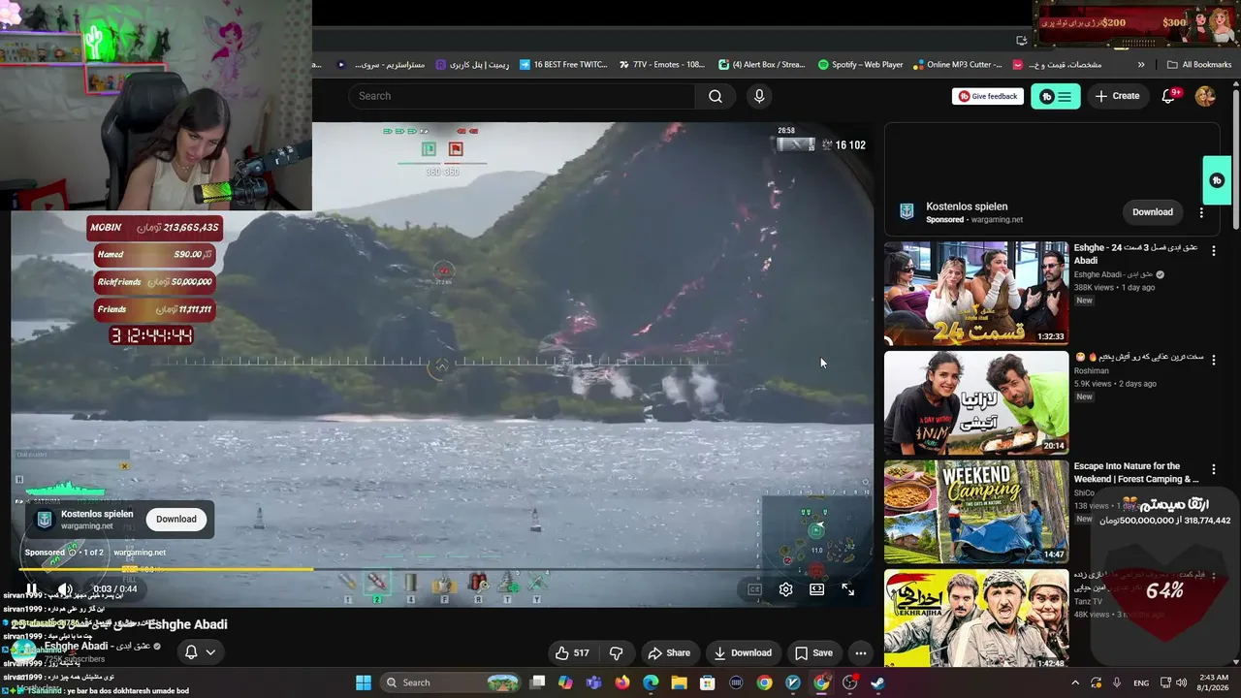The image size is (1241, 698).
Task: Open the Create menu
Action: [1117, 96]
